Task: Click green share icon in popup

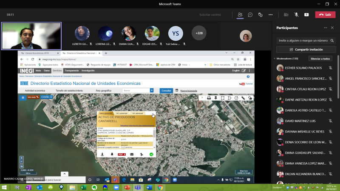Action: [151, 154]
